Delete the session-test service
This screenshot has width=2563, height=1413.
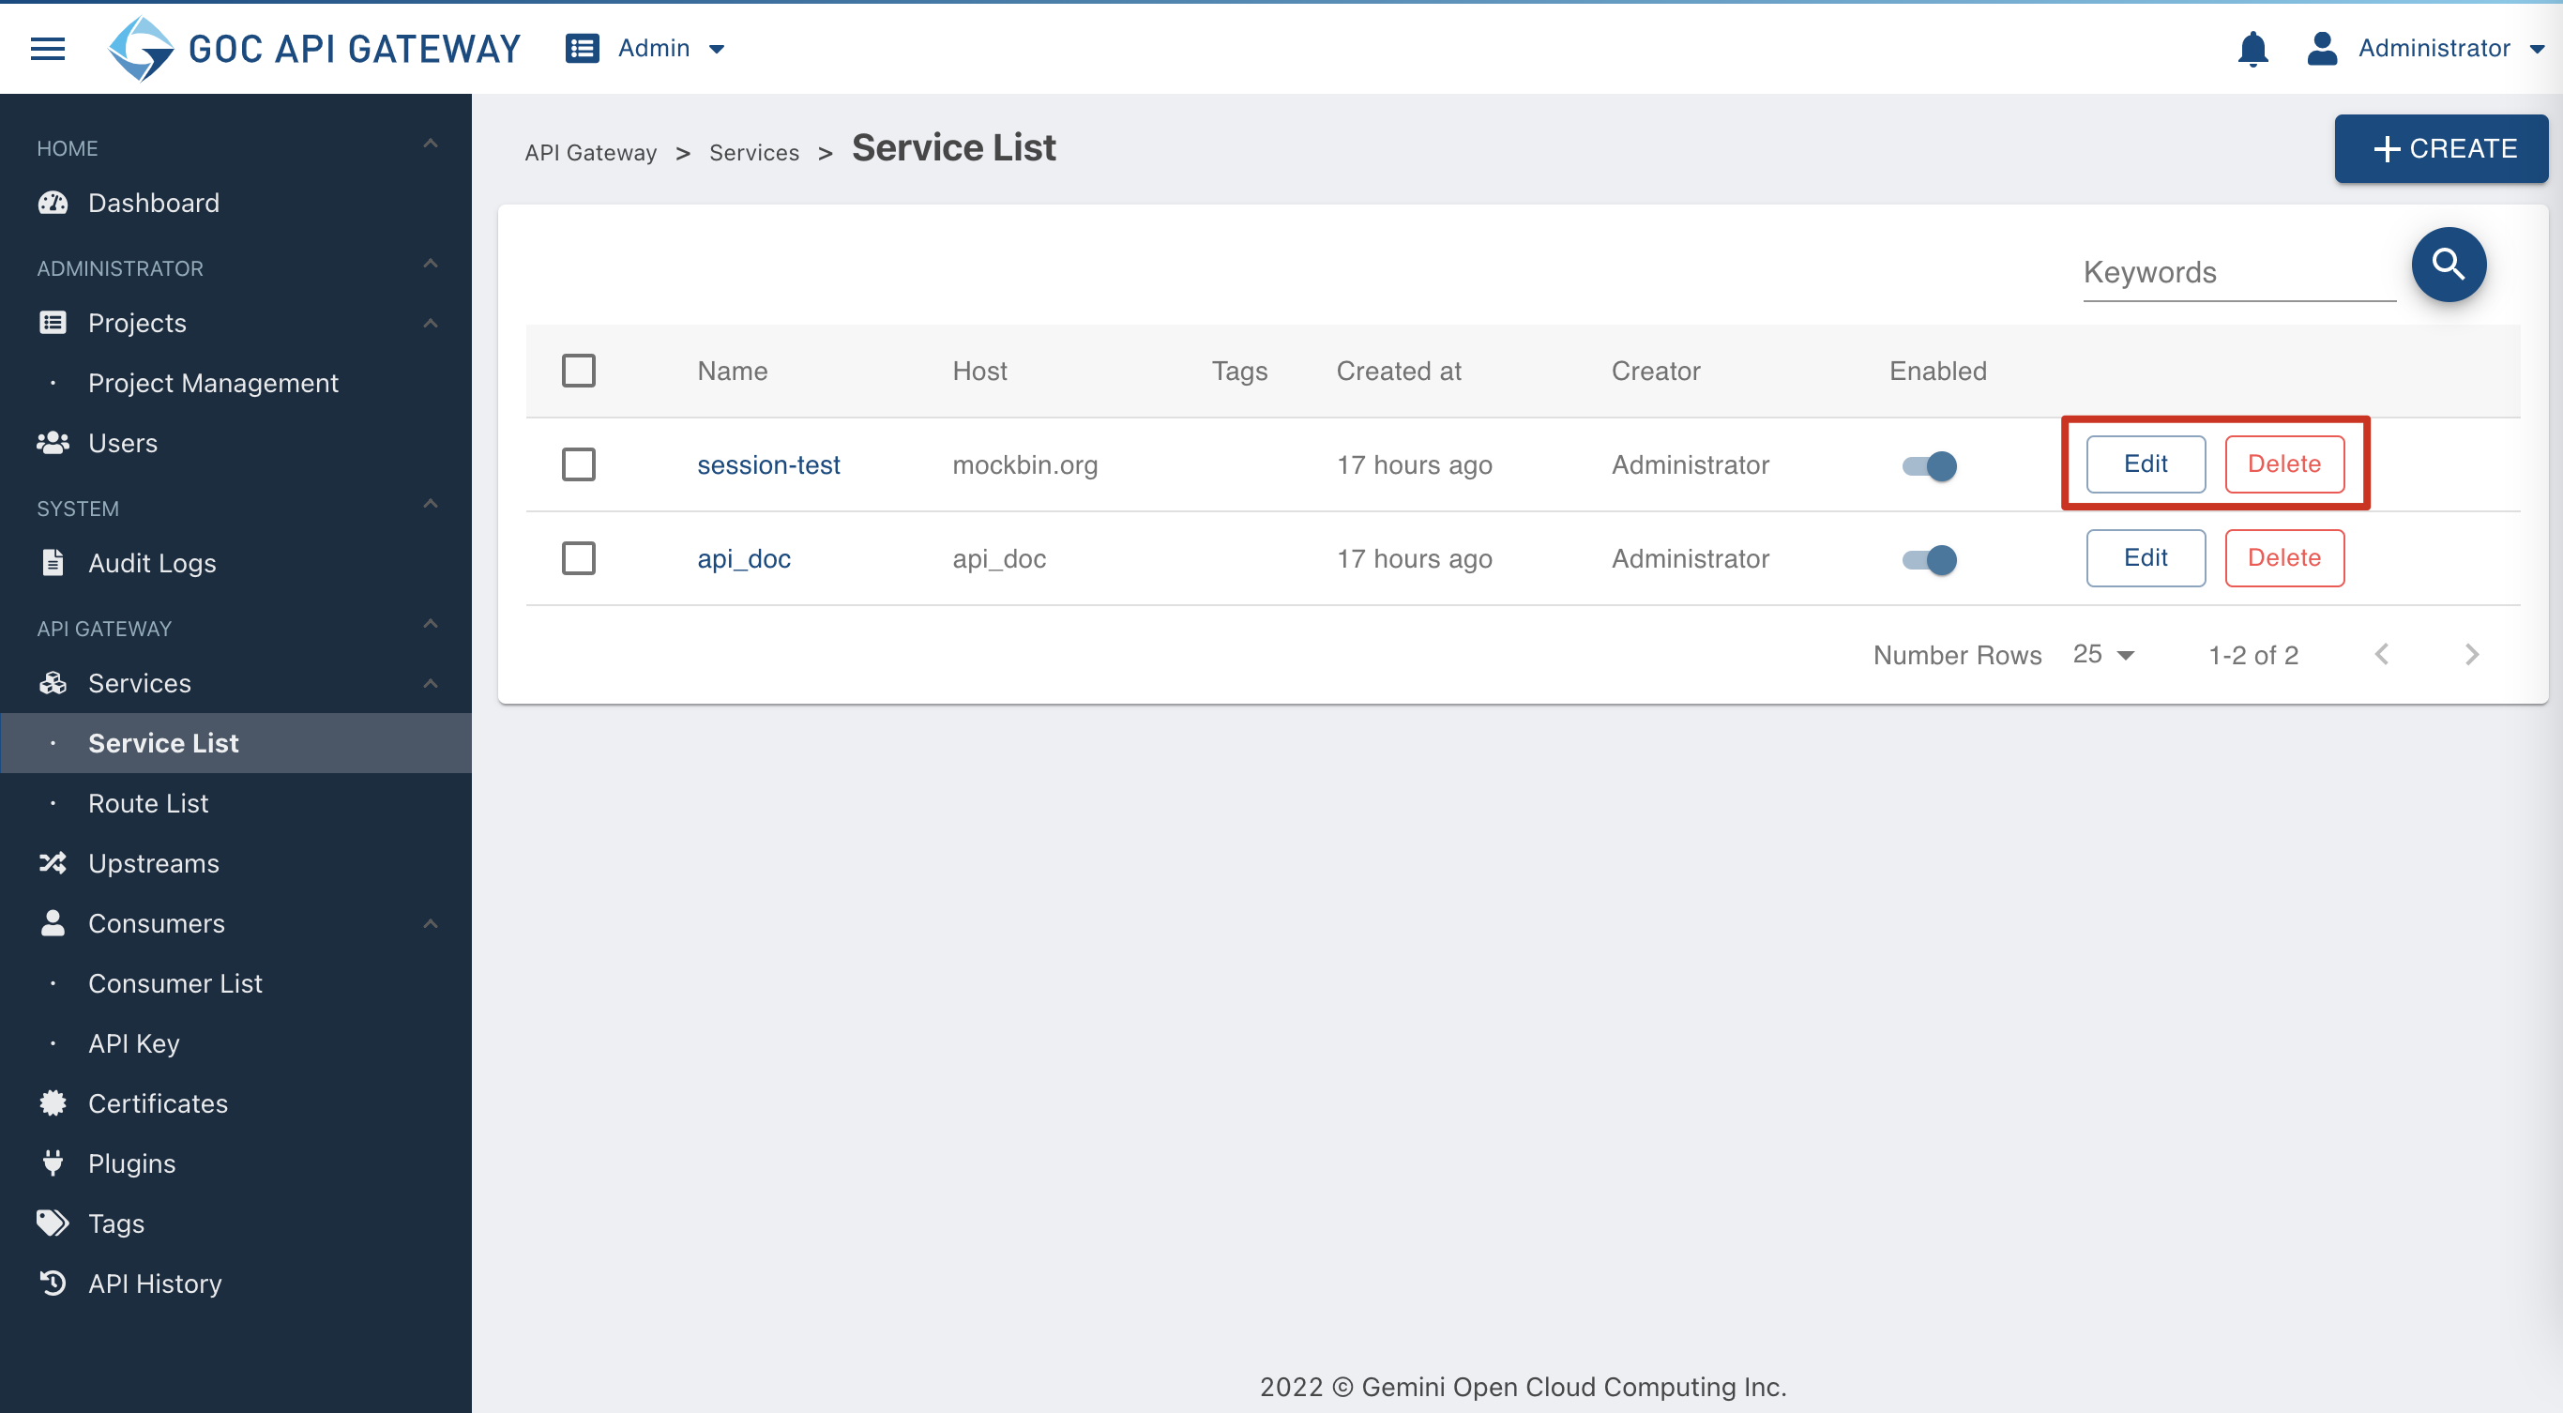pyautogui.click(x=2284, y=463)
